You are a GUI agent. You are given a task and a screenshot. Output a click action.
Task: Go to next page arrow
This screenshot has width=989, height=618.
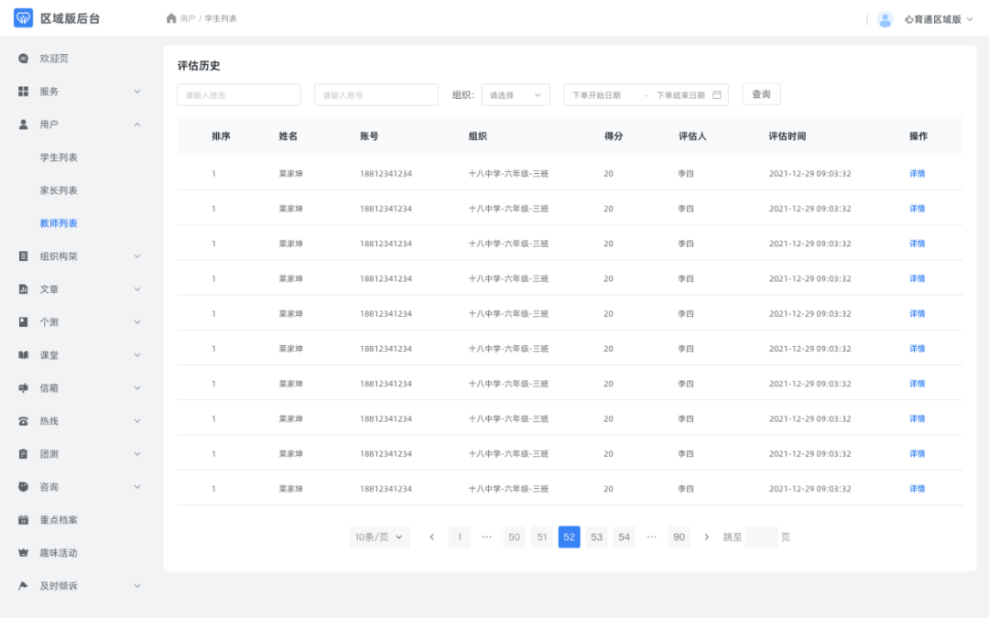[706, 537]
